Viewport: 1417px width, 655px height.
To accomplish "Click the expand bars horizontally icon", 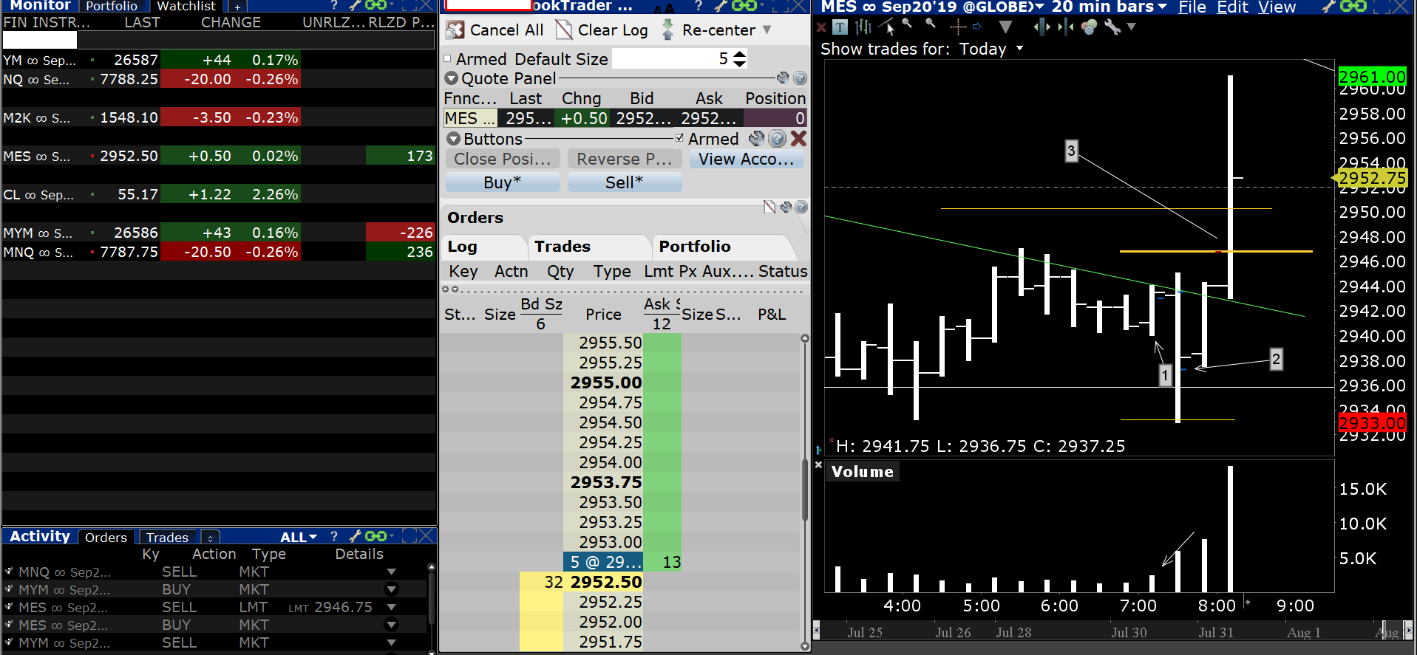I will pyautogui.click(x=1042, y=27).
